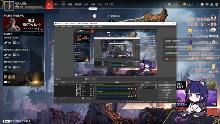Click the camera icon in game right edge
This screenshot has height=124, width=220.
[x=214, y=30]
